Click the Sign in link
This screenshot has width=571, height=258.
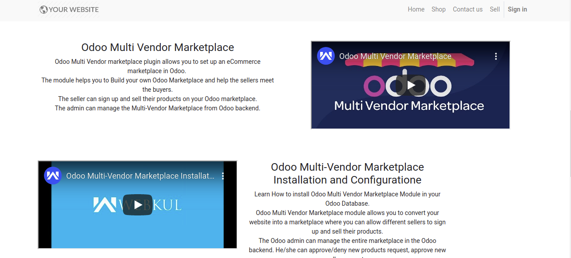pos(517,9)
